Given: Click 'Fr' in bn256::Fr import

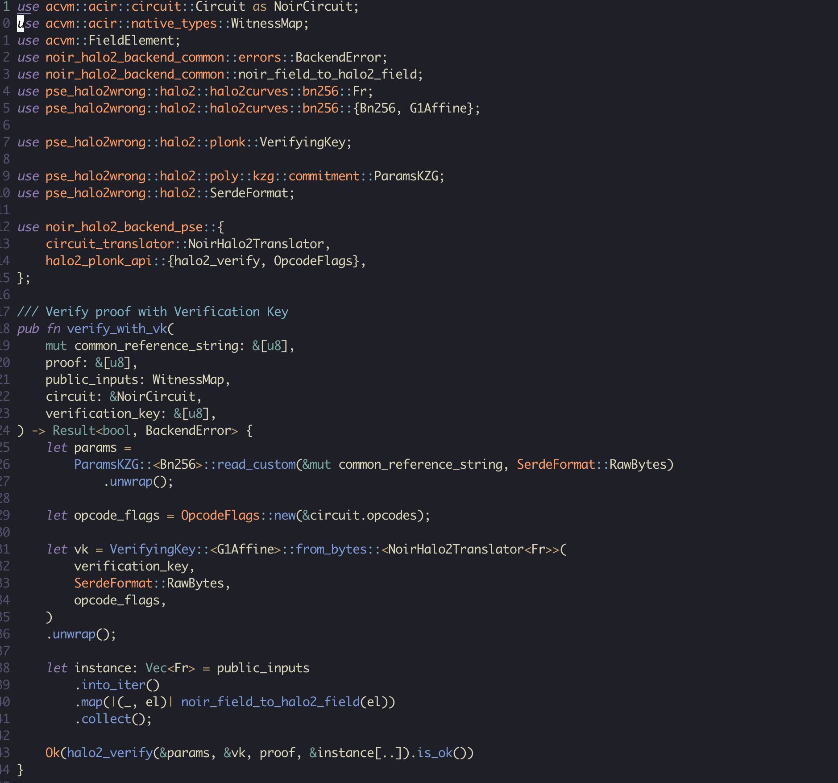Looking at the screenshot, I should [x=360, y=91].
